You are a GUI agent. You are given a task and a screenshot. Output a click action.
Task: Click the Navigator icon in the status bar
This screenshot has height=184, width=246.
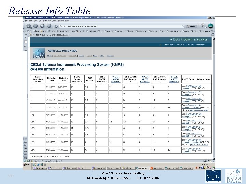pyautogui.click(x=25, y=161)
